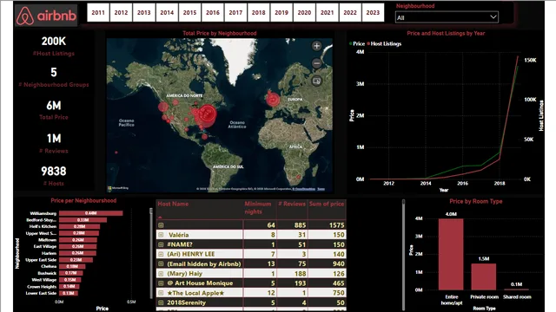This screenshot has width=556, height=312.
Task: Pick 2022 from year buttons
Action: pos(350,13)
